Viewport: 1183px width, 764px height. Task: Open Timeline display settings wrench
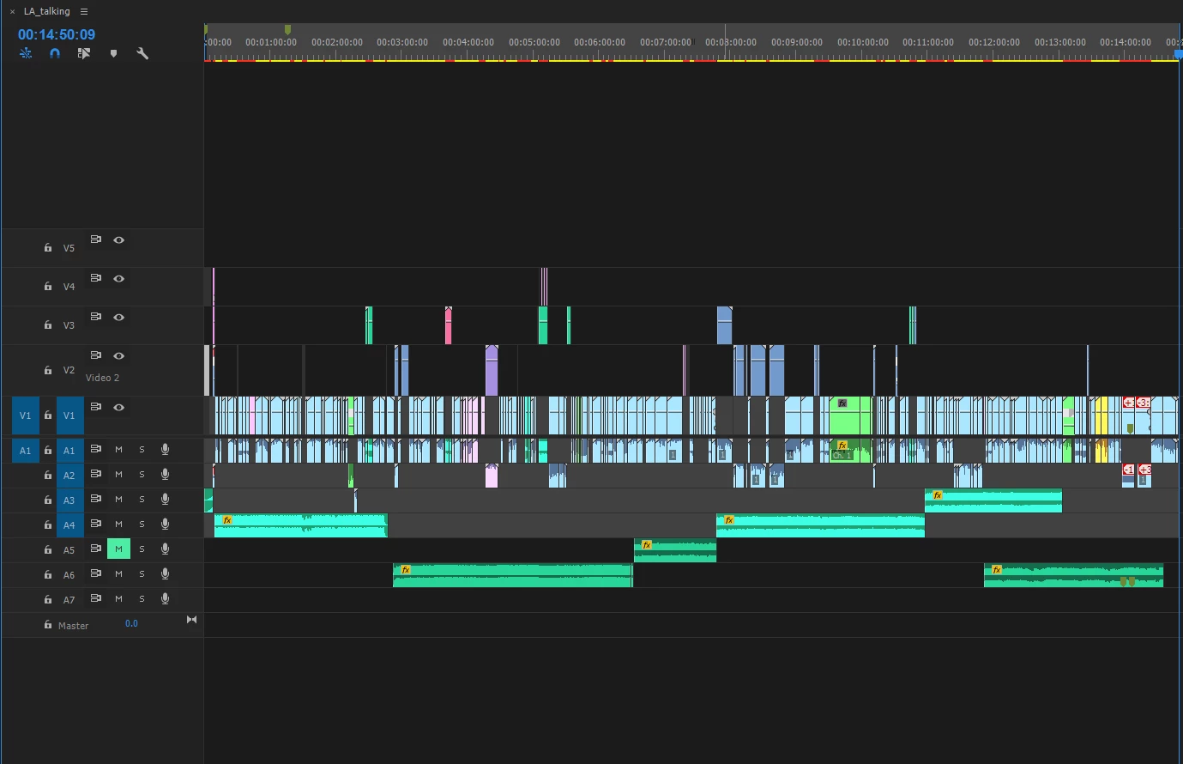[142, 53]
